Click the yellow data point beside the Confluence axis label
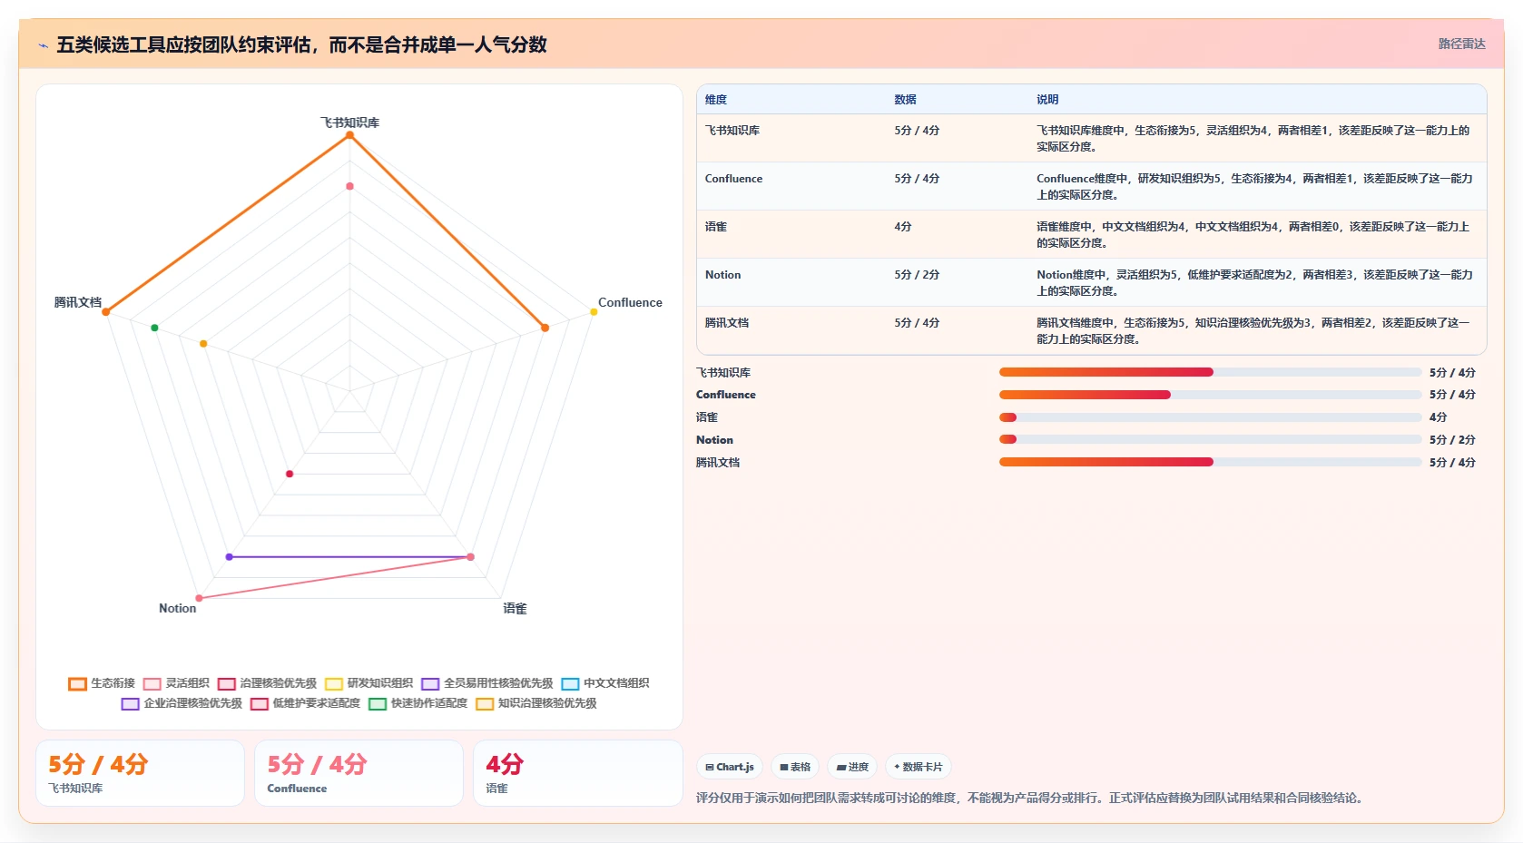 point(594,311)
